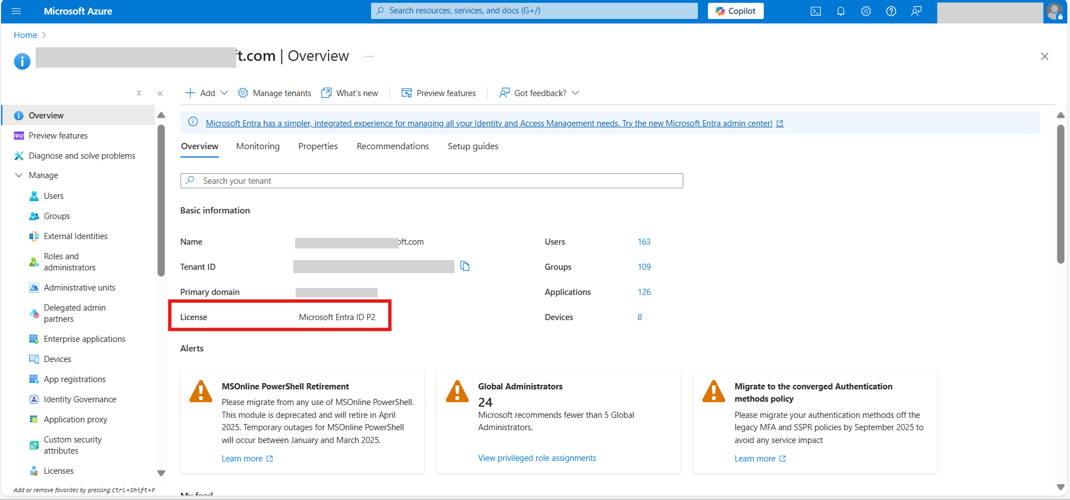This screenshot has height=500, width=1070.
Task: Clear the sidebar search with the X icon
Action: coord(139,93)
